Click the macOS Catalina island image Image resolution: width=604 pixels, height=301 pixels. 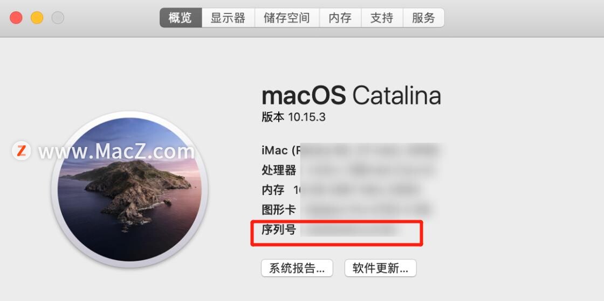tap(130, 190)
